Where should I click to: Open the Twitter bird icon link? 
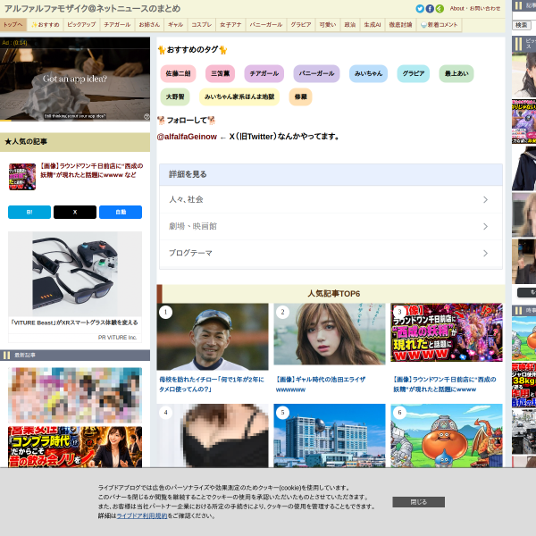(x=420, y=9)
